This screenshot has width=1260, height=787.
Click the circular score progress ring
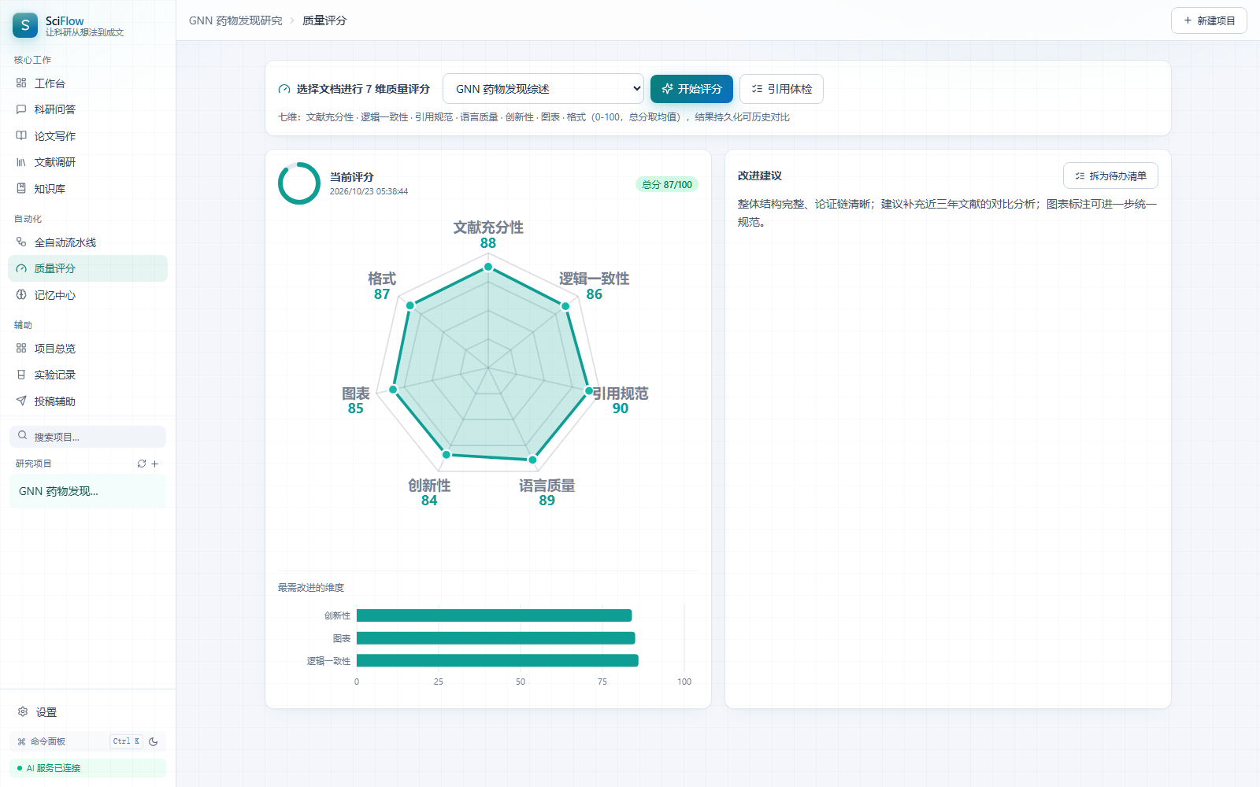pyautogui.click(x=299, y=183)
